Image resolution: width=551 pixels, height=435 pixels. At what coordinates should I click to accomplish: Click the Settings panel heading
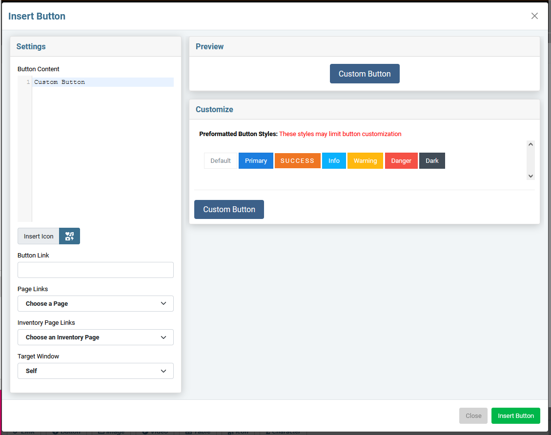[31, 47]
